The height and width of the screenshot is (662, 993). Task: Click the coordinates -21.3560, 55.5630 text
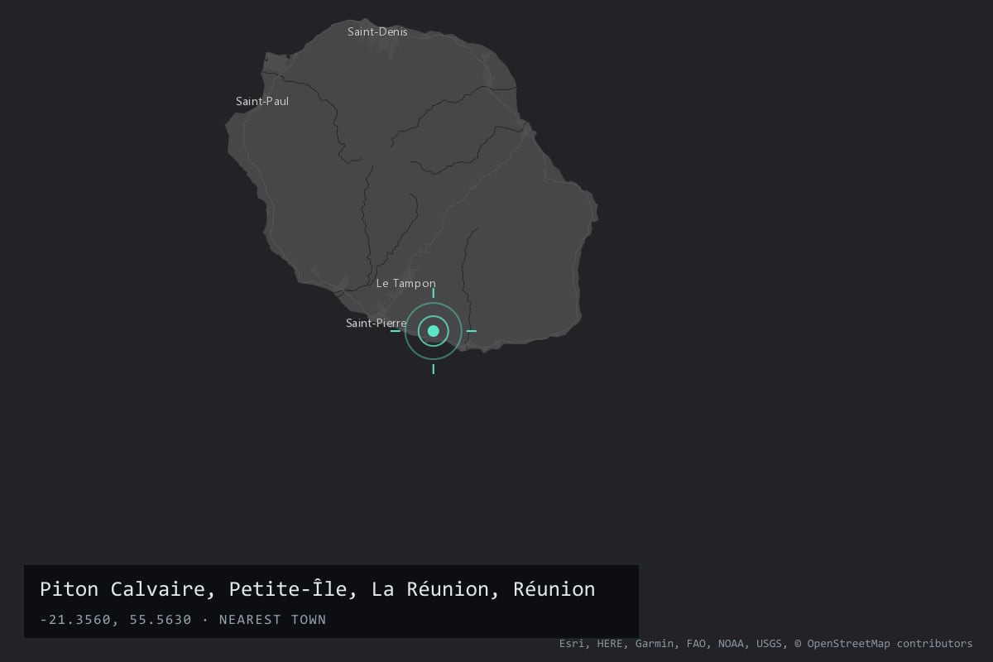pos(115,620)
